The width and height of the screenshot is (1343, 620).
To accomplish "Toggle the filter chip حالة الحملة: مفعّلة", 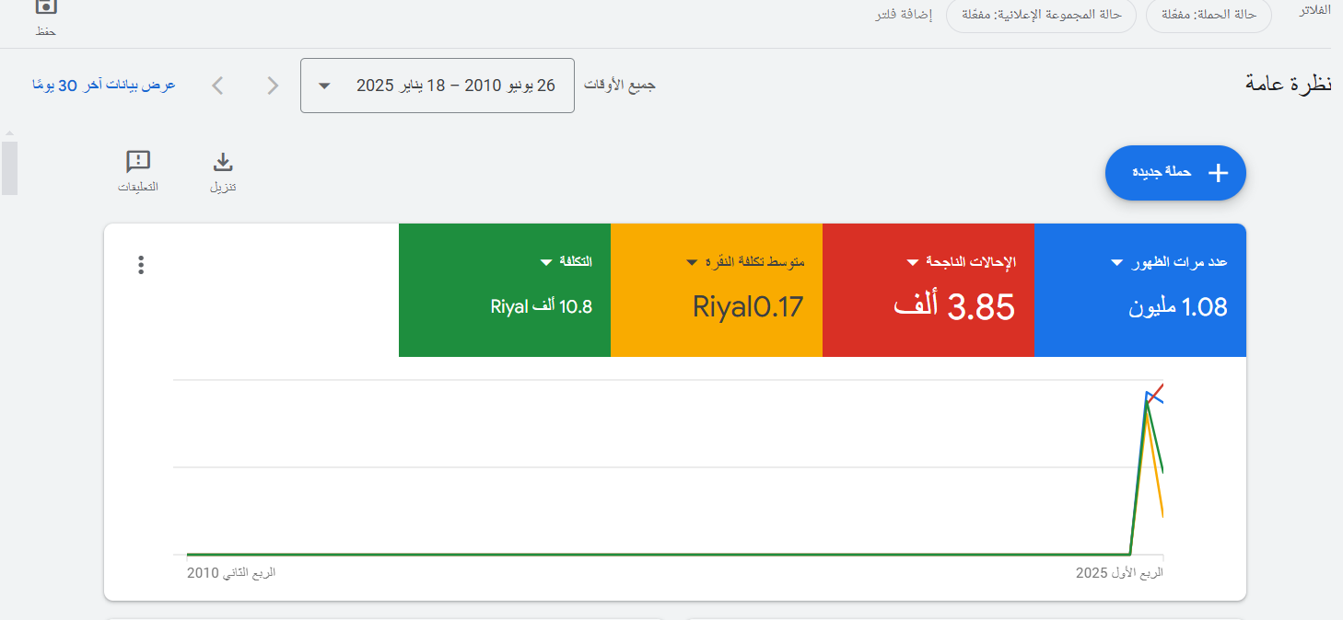I will 1209,16.
